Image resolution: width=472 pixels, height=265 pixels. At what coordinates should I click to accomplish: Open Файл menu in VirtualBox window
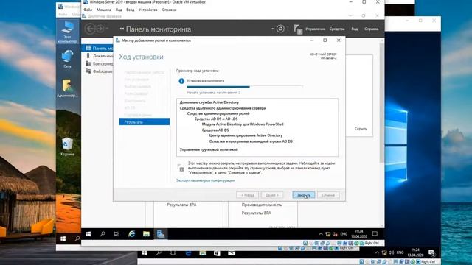(88, 10)
